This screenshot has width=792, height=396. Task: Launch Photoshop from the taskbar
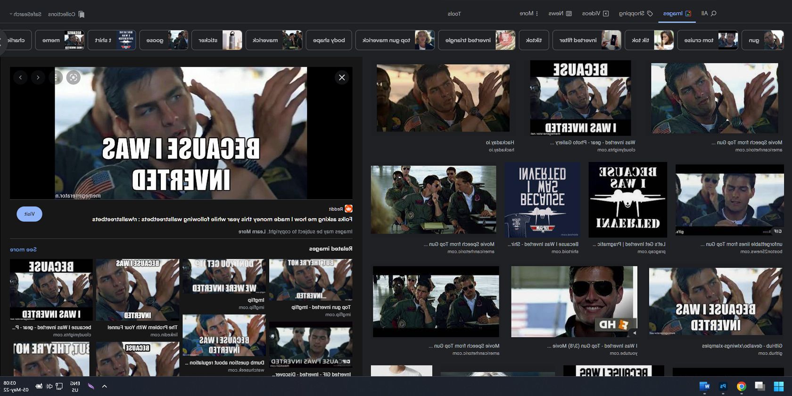pos(723,386)
